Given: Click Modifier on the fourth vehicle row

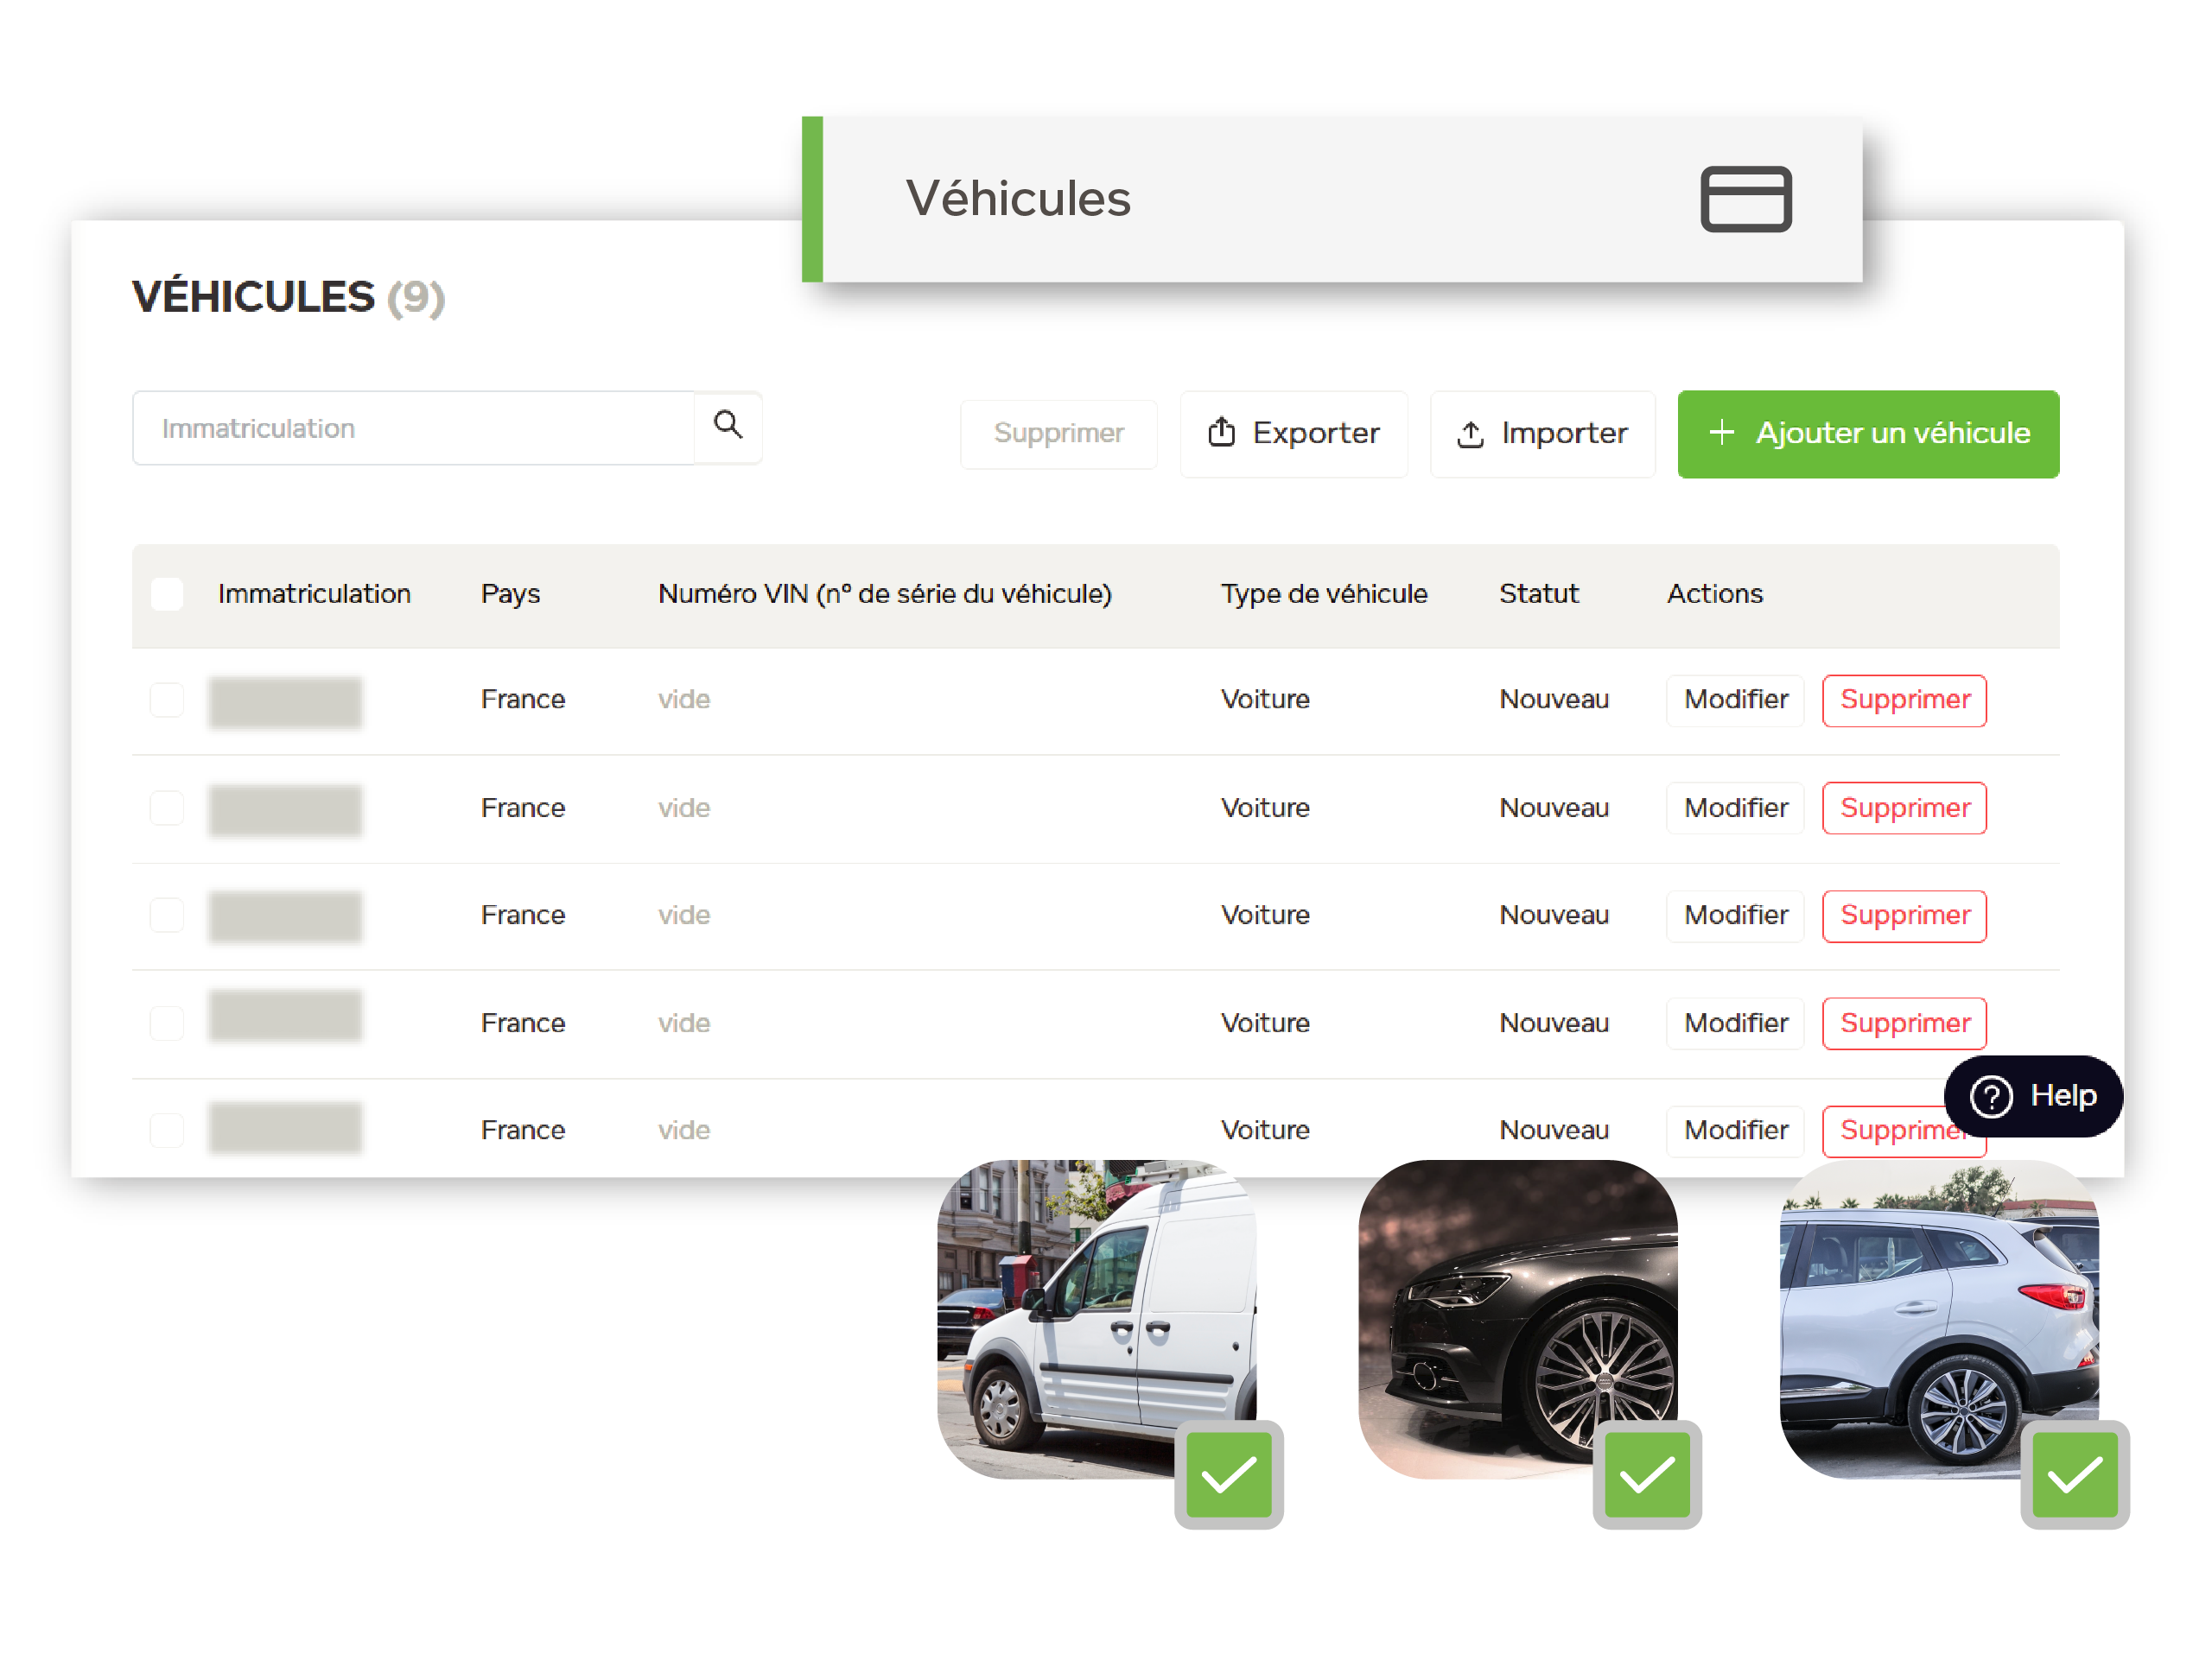Looking at the screenshot, I should [x=1735, y=1023].
